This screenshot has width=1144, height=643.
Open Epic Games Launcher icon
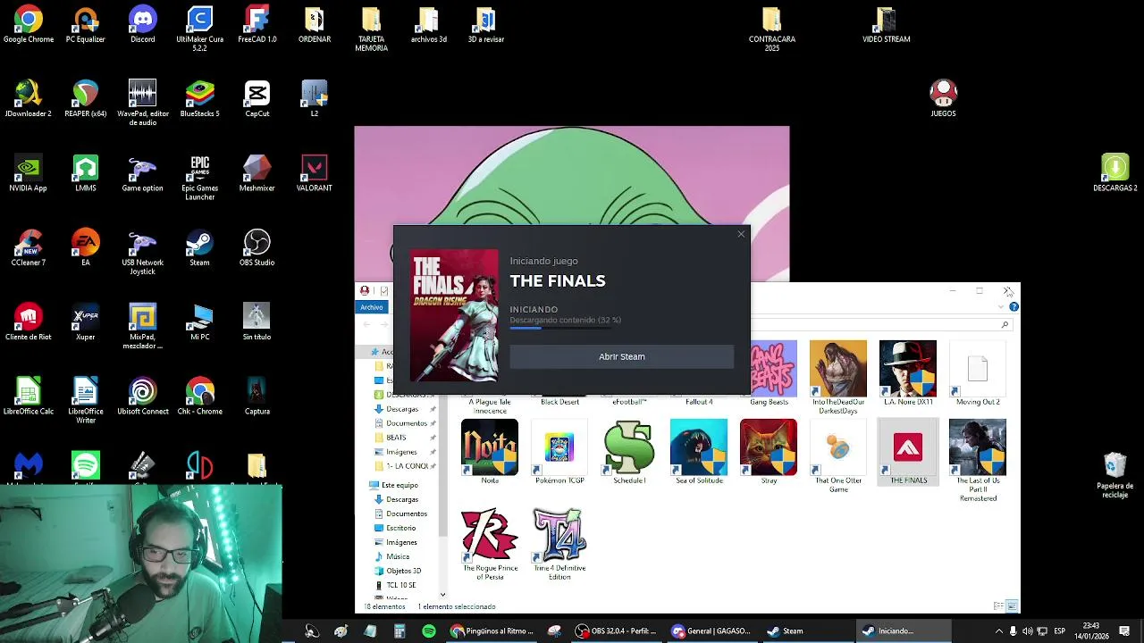tap(200, 178)
